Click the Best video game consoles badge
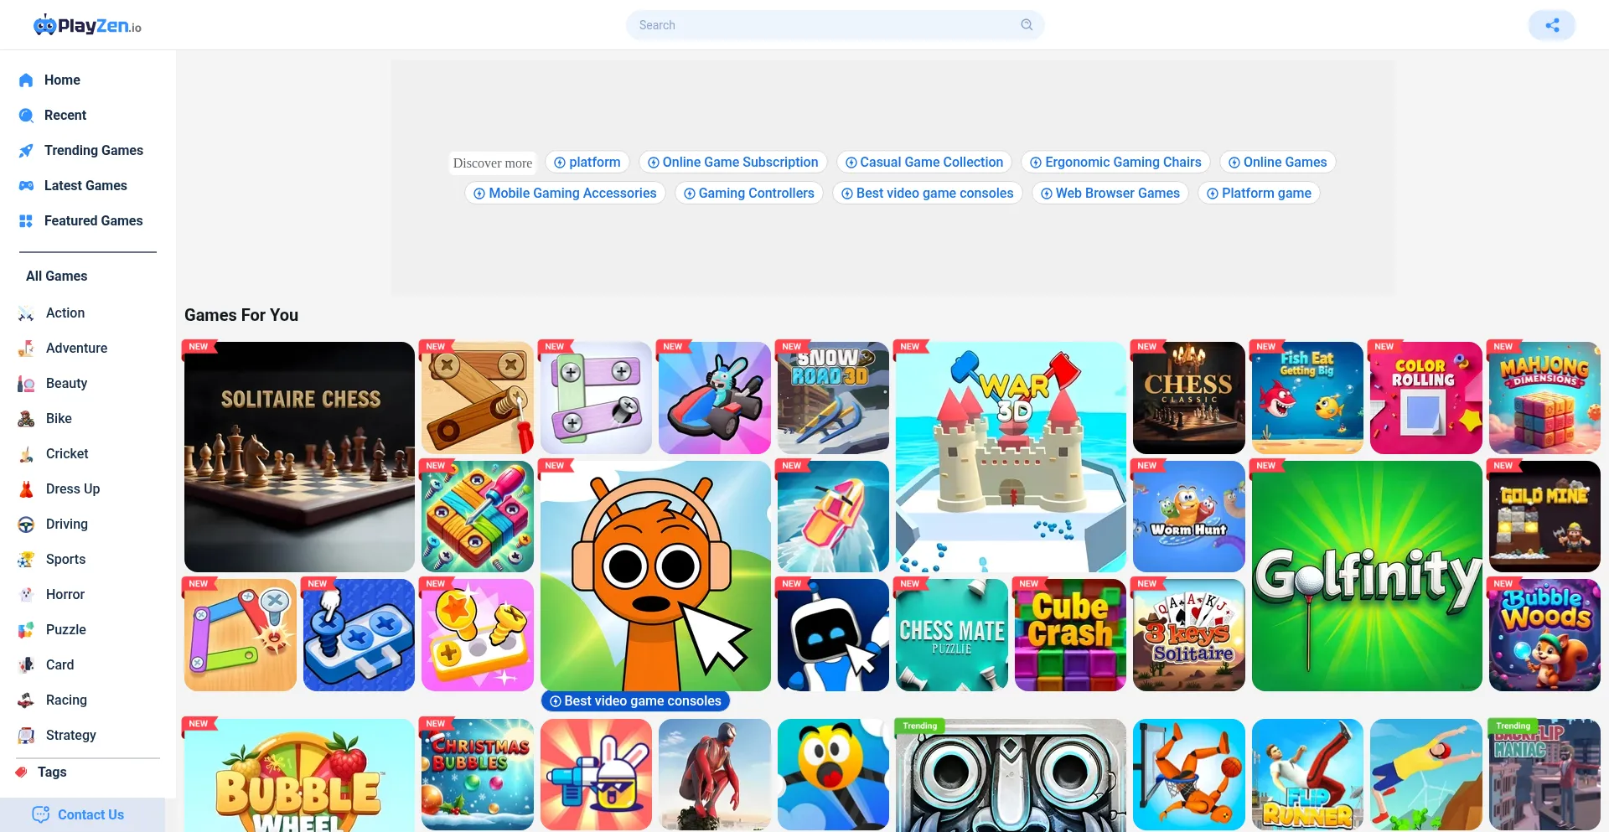1609x832 pixels. click(635, 701)
